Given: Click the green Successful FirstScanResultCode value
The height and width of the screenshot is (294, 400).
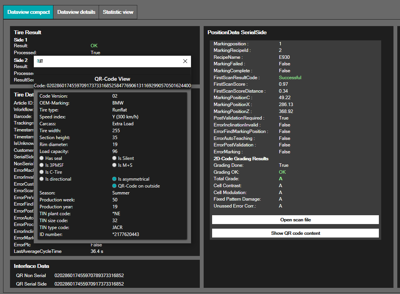Looking at the screenshot, I should click(290, 78).
